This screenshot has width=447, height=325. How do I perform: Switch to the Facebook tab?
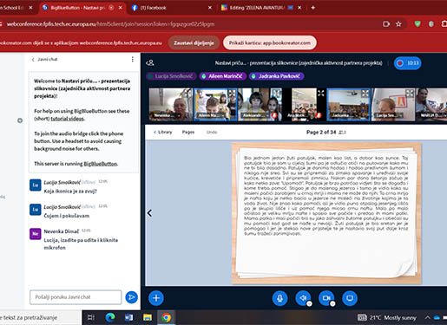(x=172, y=8)
